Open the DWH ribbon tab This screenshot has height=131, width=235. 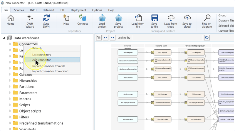(x=33, y=10)
